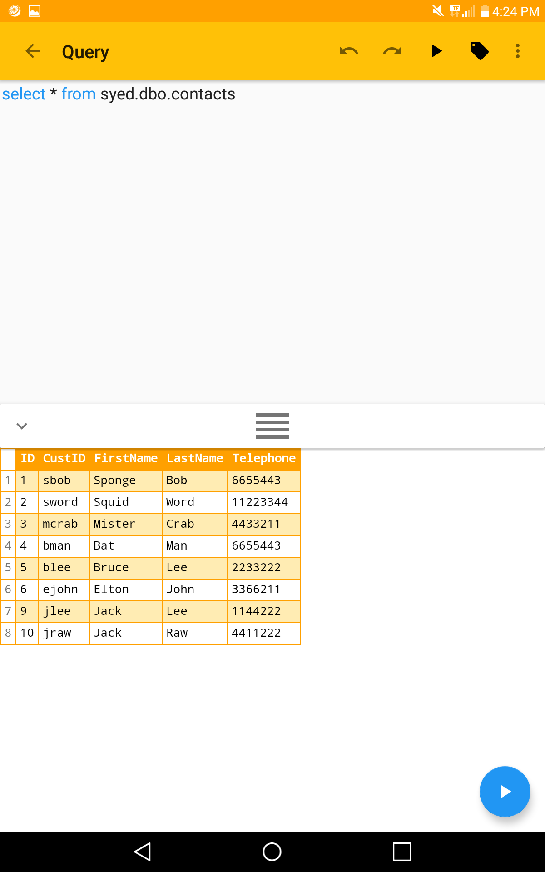Run query from the toolbar play icon

(x=436, y=51)
